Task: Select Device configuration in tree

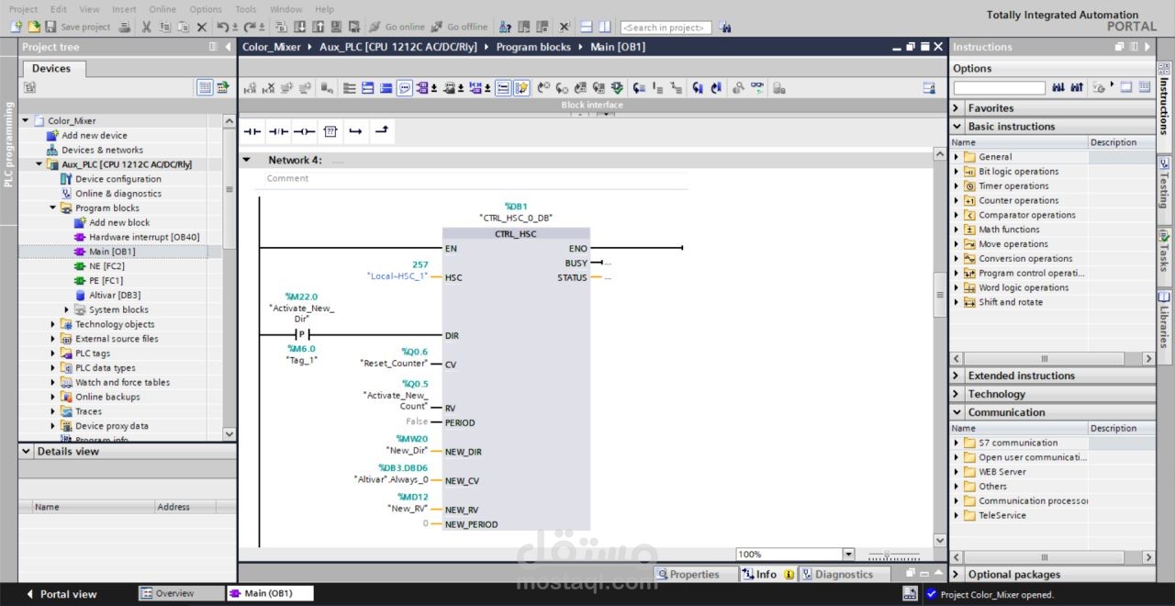Action: coord(117,179)
